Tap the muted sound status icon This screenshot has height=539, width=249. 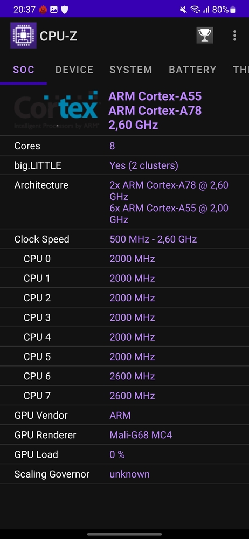[x=183, y=10]
